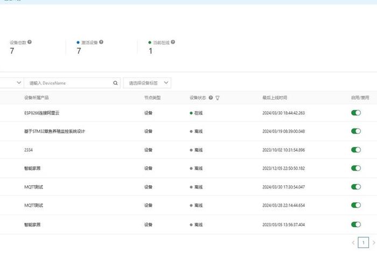The width and height of the screenshot is (377, 253).
Task: Open help icon beside 激活设备
Action: click(x=101, y=42)
